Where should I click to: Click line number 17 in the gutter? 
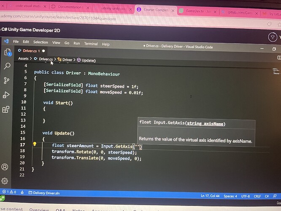tap(23, 144)
